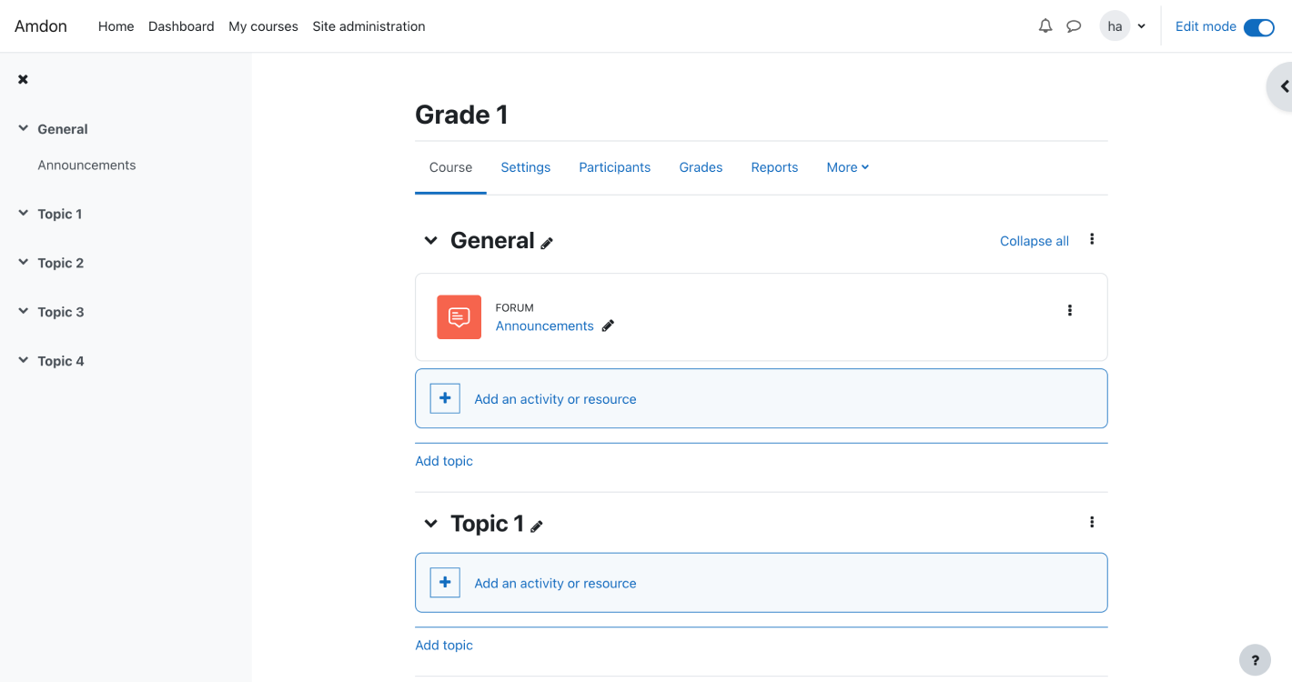The height and width of the screenshot is (682, 1292).
Task: Open user menu dropdown arrow
Action: 1141,26
